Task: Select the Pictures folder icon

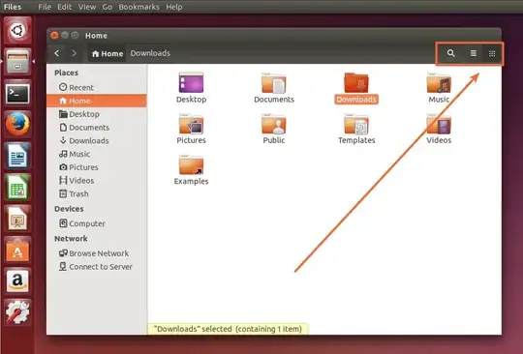Action: pos(191,124)
